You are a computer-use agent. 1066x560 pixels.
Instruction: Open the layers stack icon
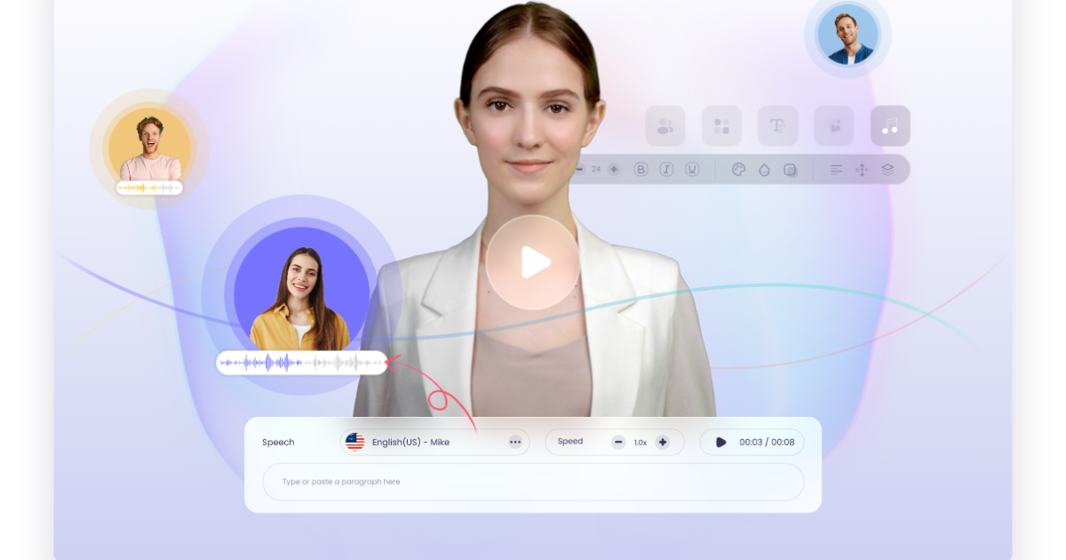[887, 170]
